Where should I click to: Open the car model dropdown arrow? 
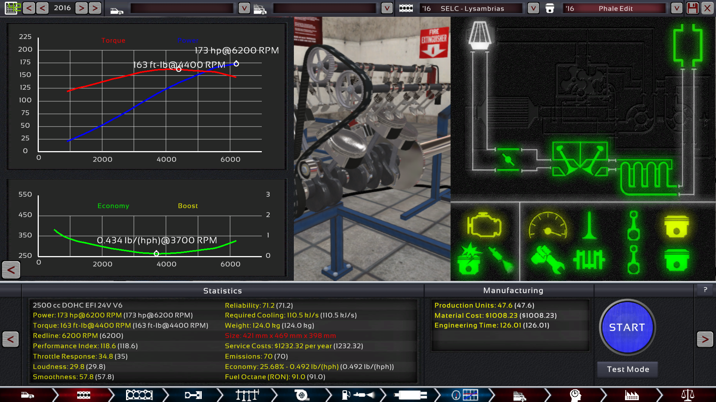(244, 8)
